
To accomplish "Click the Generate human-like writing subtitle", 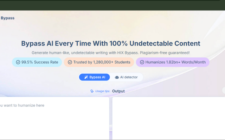I will pos(111,53).
